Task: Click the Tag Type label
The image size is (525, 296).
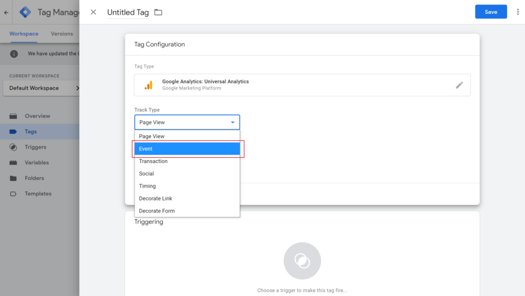Action: 144,66
